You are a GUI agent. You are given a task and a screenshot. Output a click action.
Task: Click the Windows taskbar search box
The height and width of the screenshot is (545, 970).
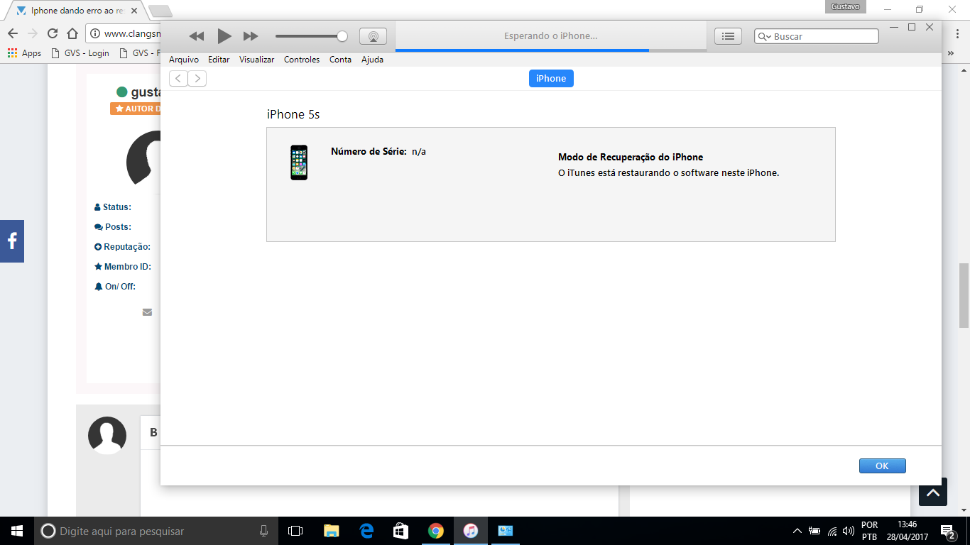click(156, 531)
